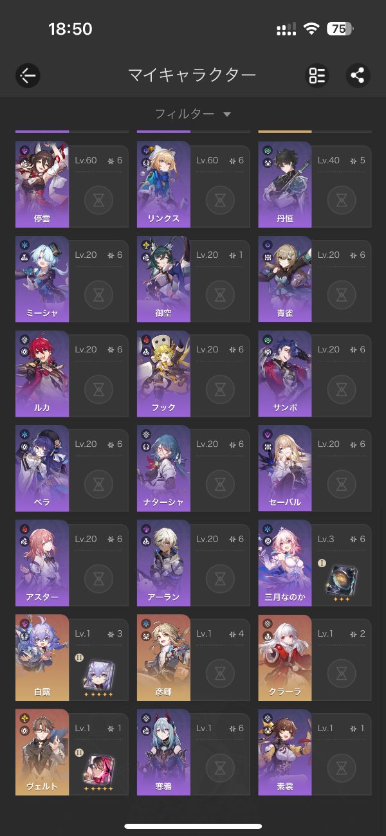Image resolution: width=386 pixels, height=836 pixels.
Task: Tap the マイキャラクター page title
Action: [192, 75]
